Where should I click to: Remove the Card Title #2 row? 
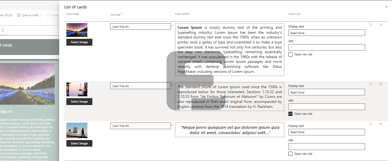click(381, 84)
